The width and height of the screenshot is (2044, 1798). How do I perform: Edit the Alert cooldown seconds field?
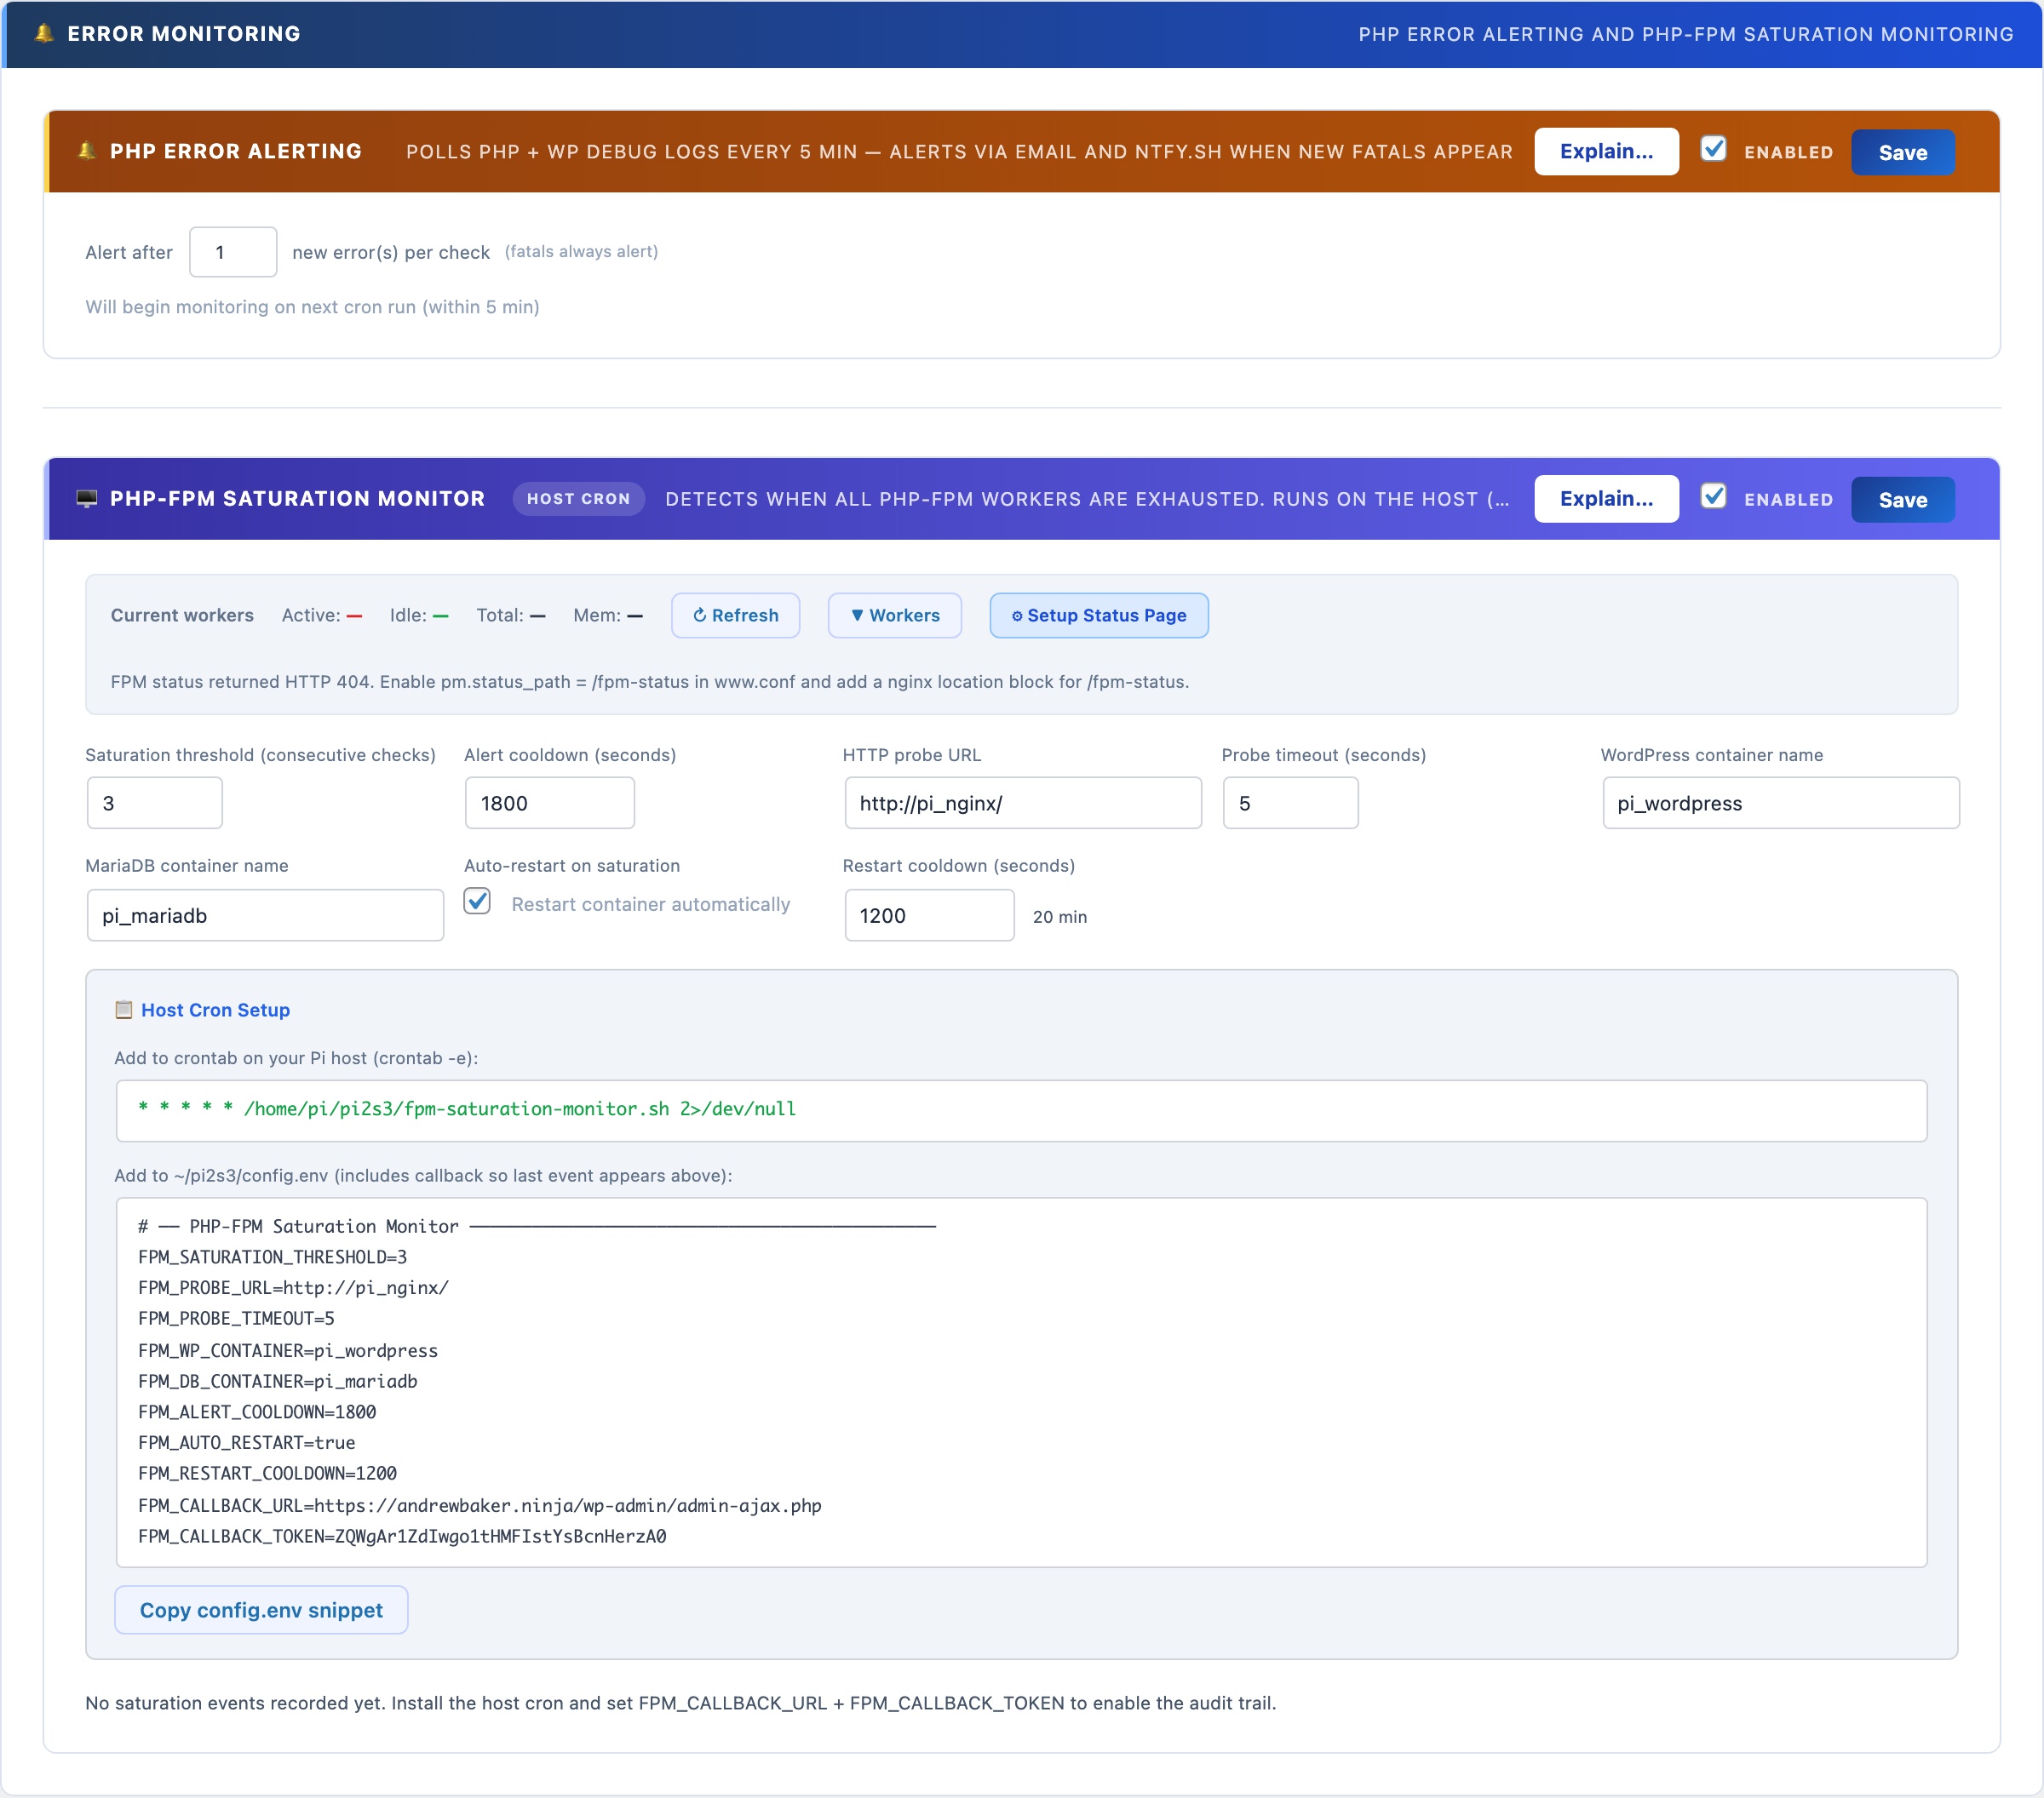click(x=549, y=803)
